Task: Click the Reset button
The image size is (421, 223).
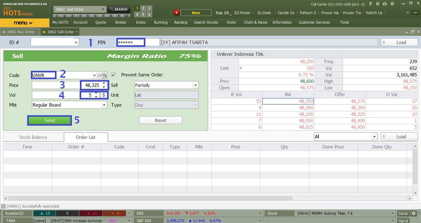Action: 161,120
